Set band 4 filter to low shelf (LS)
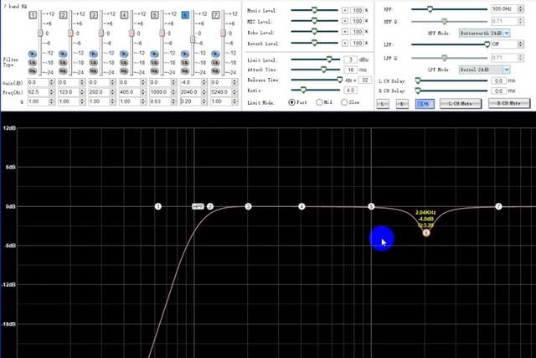 (x=124, y=63)
